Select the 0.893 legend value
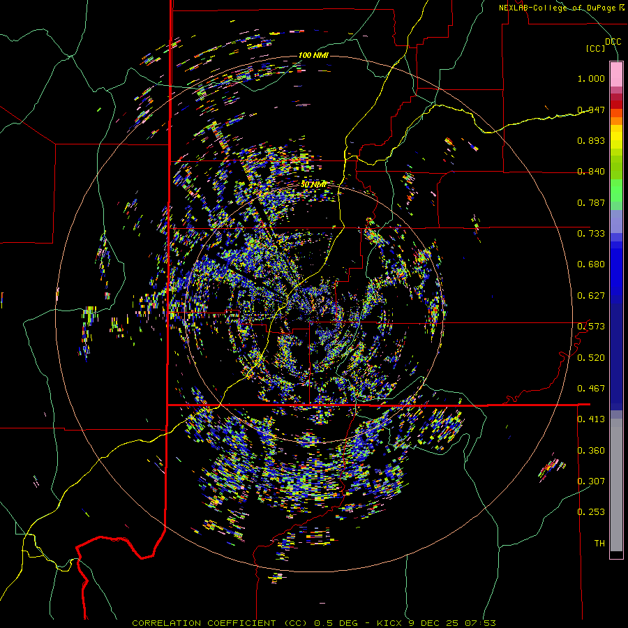The height and width of the screenshot is (628, 628). pyautogui.click(x=591, y=140)
